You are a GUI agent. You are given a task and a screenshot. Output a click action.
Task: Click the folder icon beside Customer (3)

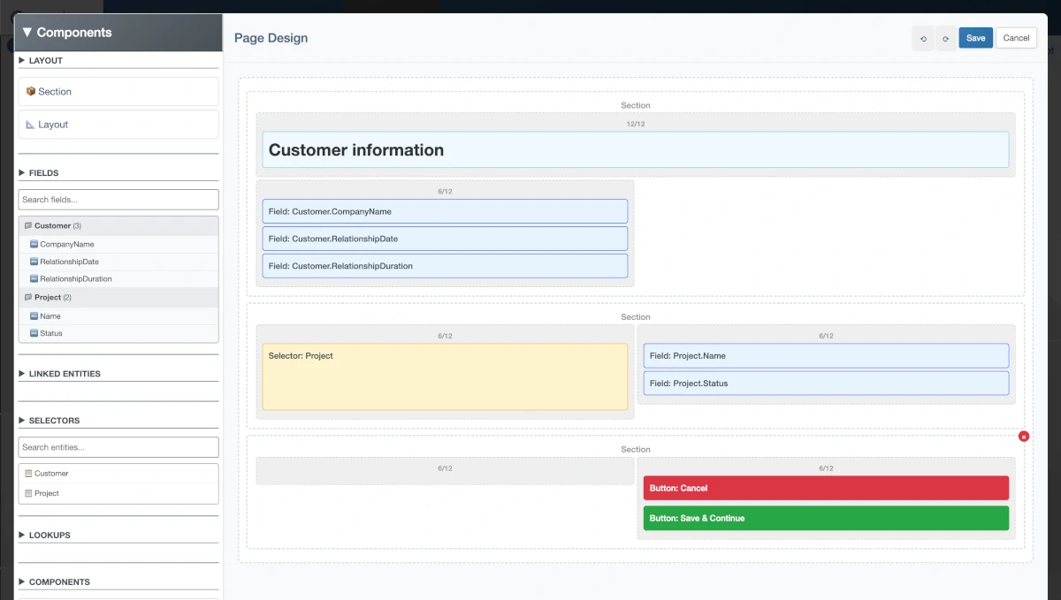tap(28, 225)
